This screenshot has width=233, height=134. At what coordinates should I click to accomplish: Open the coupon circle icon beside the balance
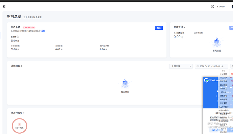point(212,6)
